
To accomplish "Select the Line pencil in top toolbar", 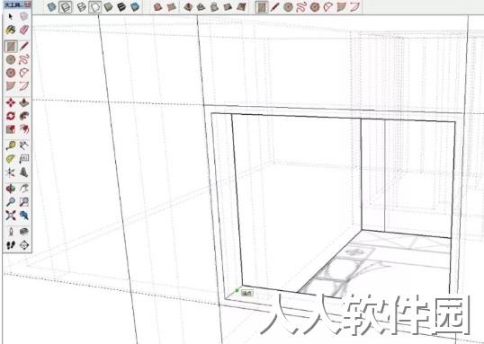I will 274,7.
